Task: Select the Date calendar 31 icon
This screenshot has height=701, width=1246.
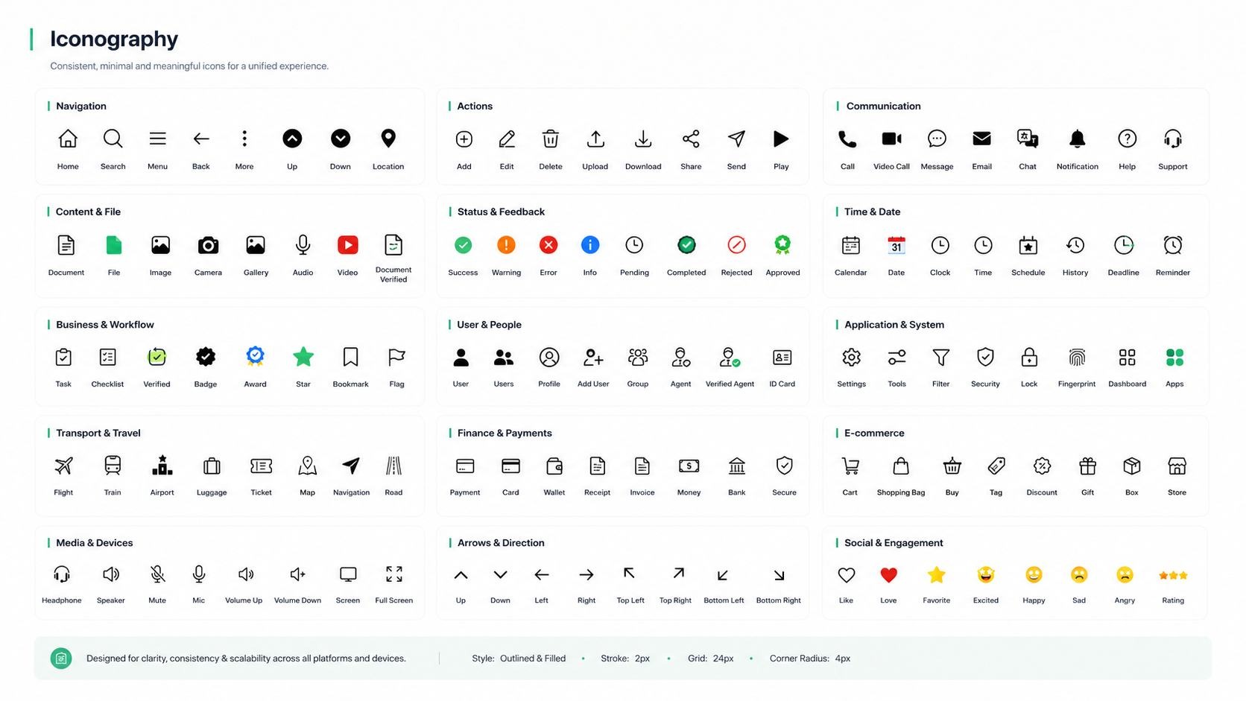Action: (x=896, y=245)
